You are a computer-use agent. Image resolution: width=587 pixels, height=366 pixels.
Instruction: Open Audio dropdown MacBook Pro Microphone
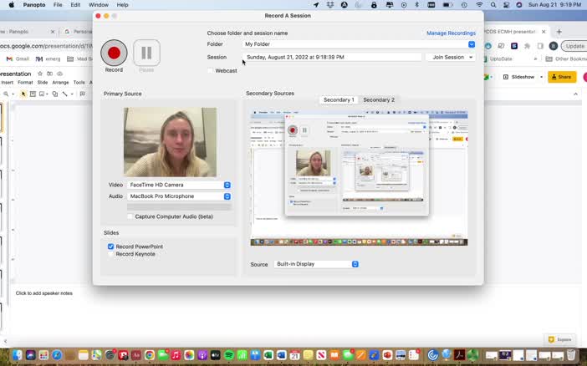pos(179,196)
